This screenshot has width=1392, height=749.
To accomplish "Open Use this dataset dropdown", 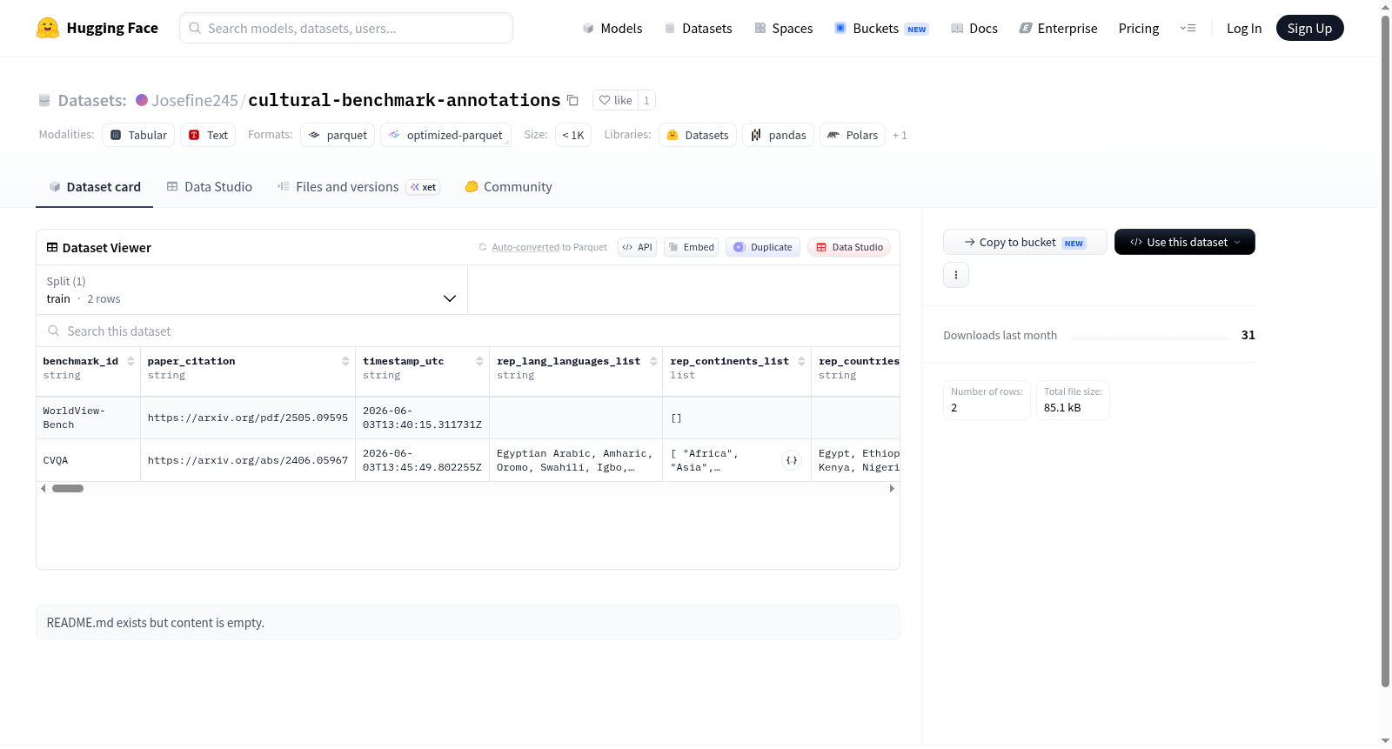I will pos(1184,242).
